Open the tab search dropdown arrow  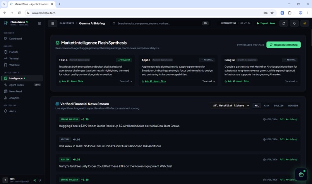[4, 4]
